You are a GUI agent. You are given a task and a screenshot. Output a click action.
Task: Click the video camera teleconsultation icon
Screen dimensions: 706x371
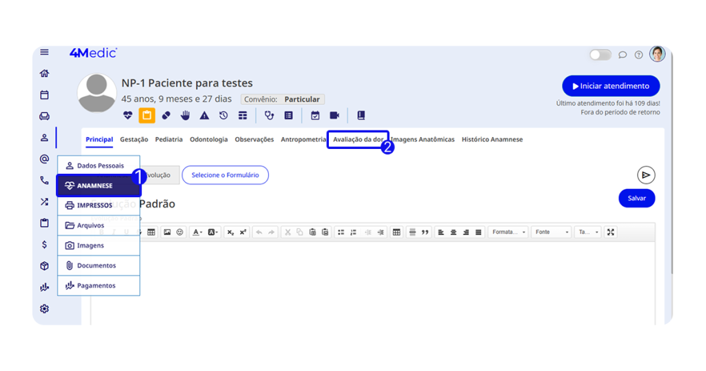(x=334, y=115)
